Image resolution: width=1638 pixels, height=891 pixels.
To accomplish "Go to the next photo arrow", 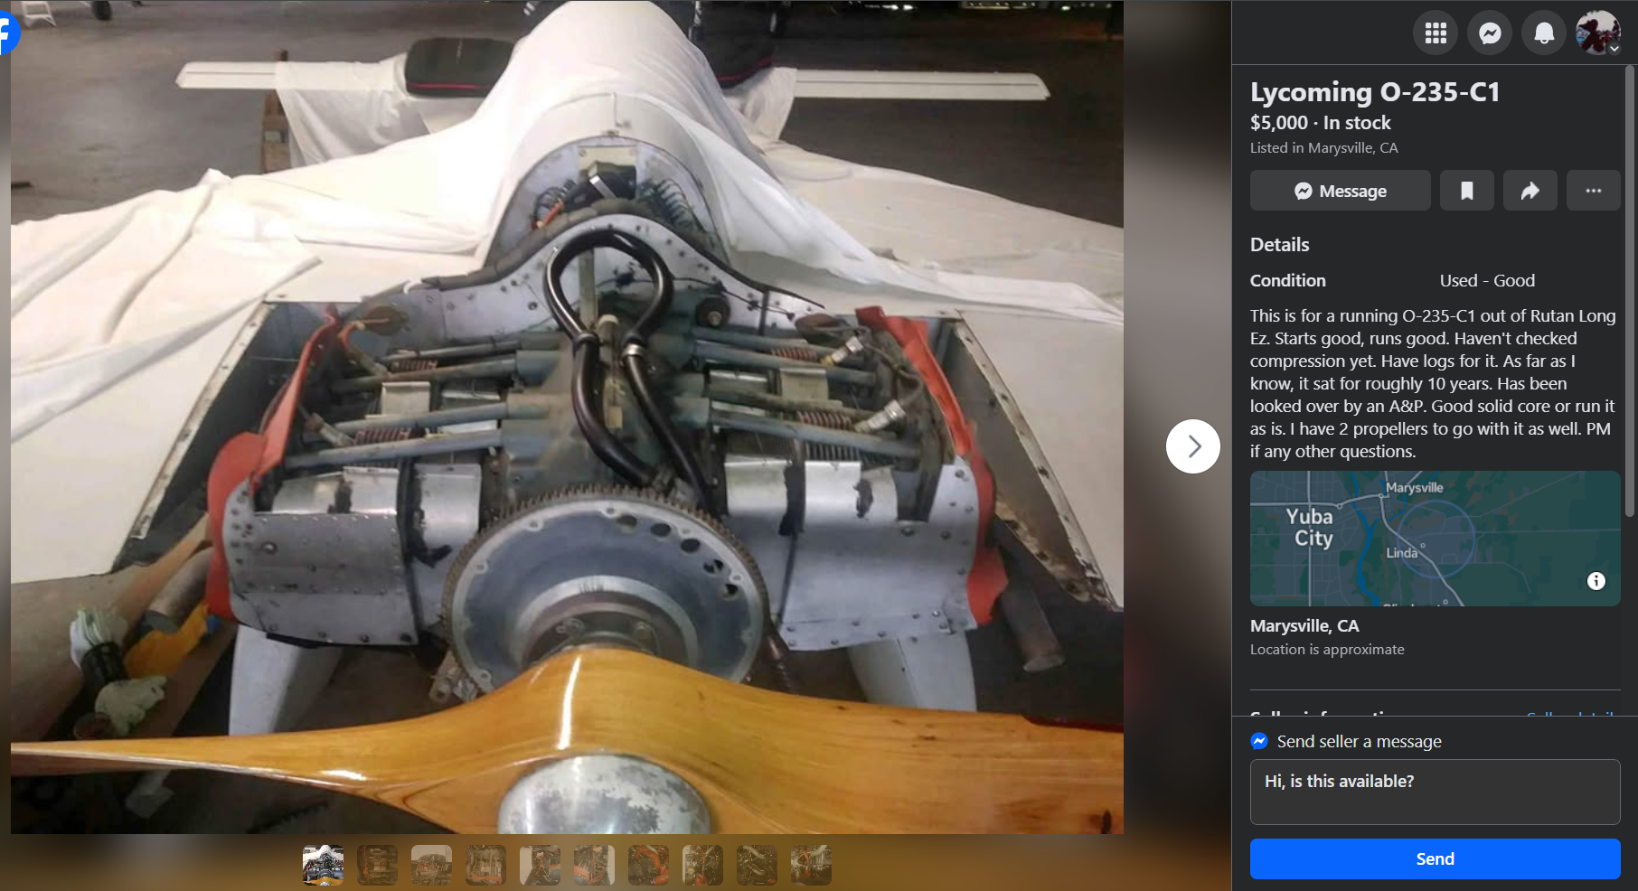I will tap(1193, 446).
